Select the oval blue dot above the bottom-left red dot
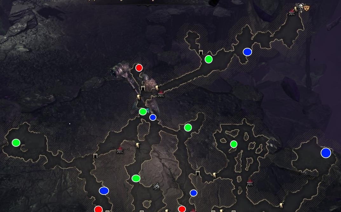Viewport: 341px width, 212px height. (104, 191)
